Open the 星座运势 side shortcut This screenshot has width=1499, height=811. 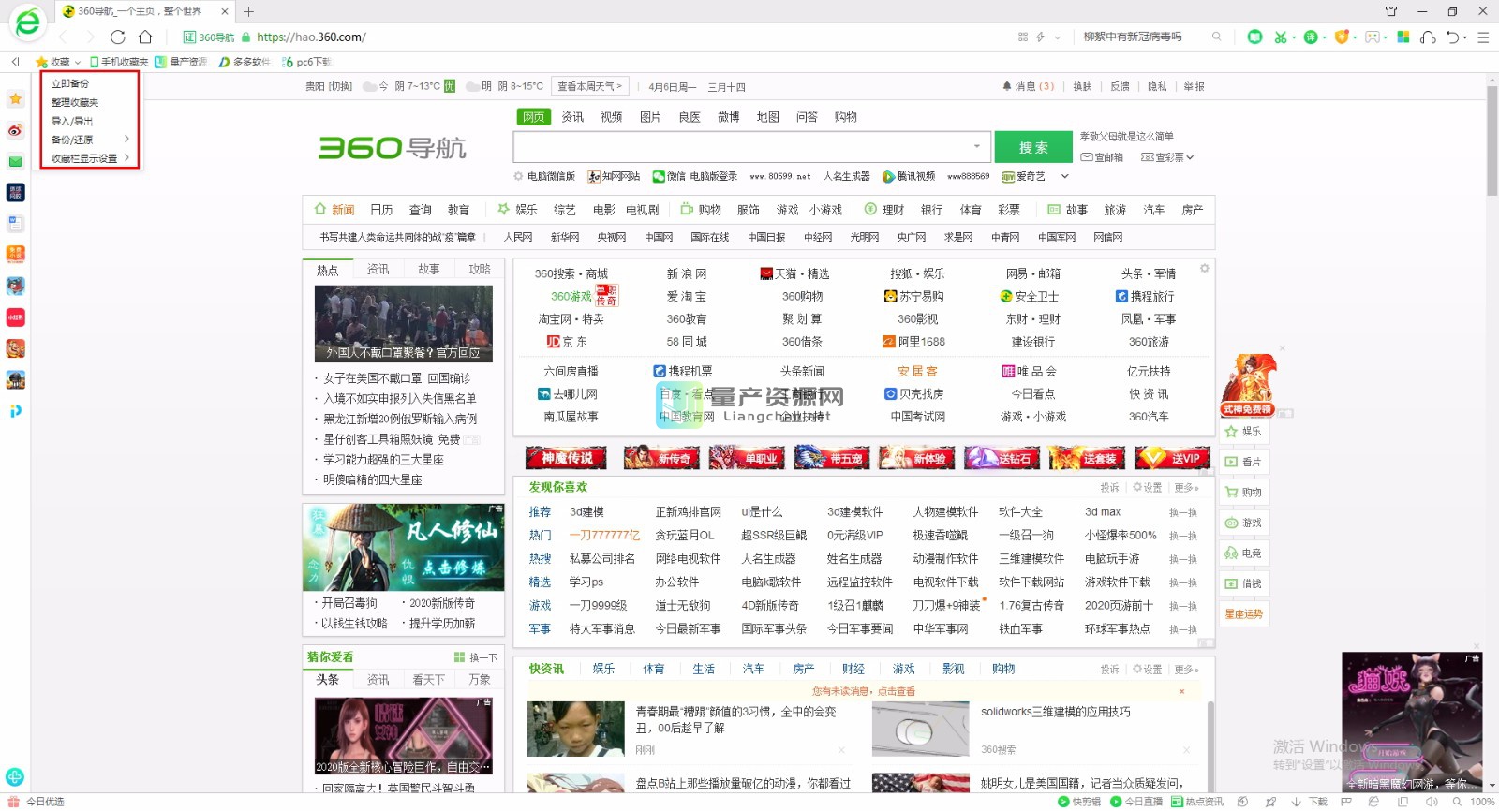pyautogui.click(x=1243, y=614)
